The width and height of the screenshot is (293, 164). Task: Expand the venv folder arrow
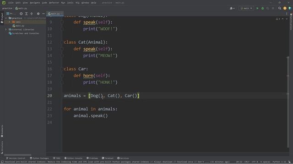(9, 22)
